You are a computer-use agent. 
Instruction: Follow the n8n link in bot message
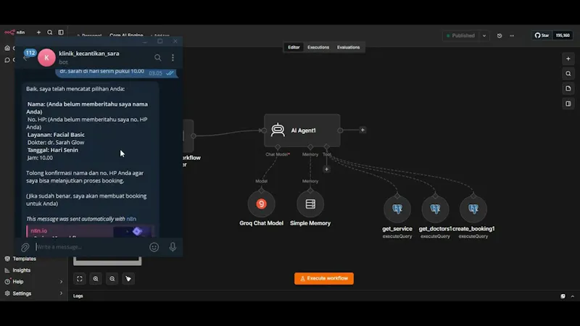pos(131,219)
